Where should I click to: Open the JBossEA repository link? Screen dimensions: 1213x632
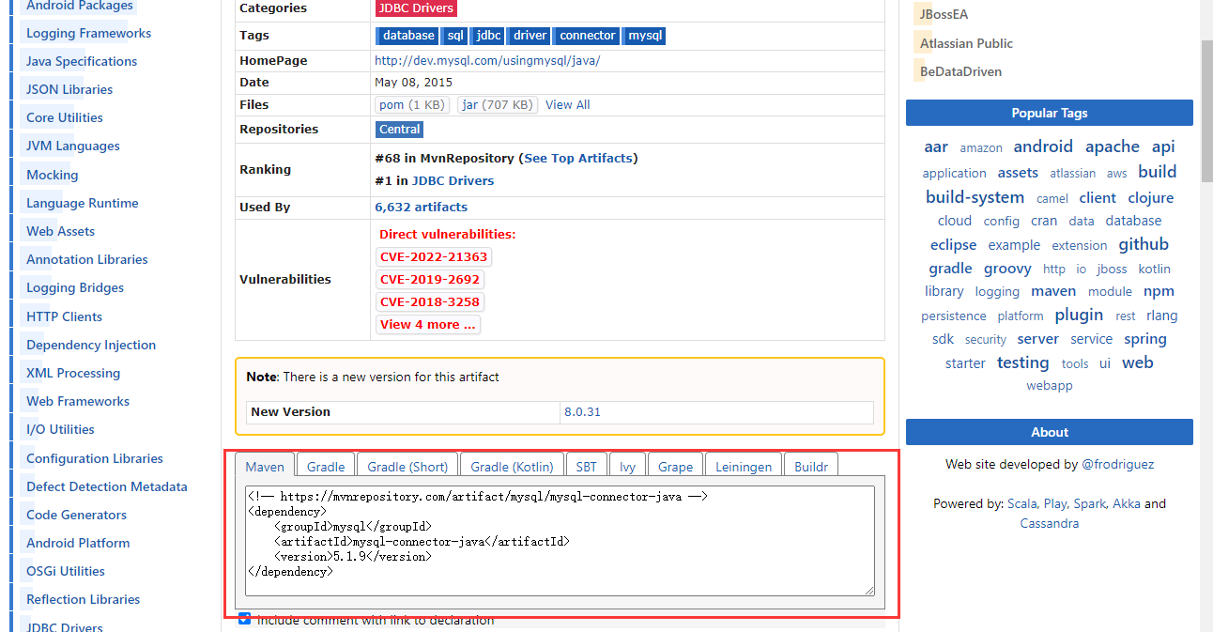click(944, 14)
